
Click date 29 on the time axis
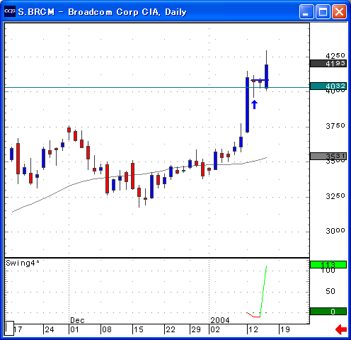click(196, 329)
